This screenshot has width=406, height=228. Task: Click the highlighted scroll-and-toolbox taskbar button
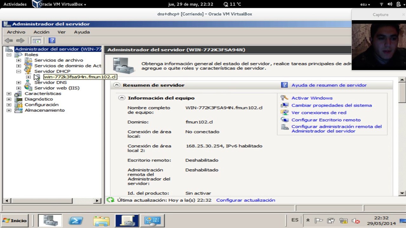127,221
